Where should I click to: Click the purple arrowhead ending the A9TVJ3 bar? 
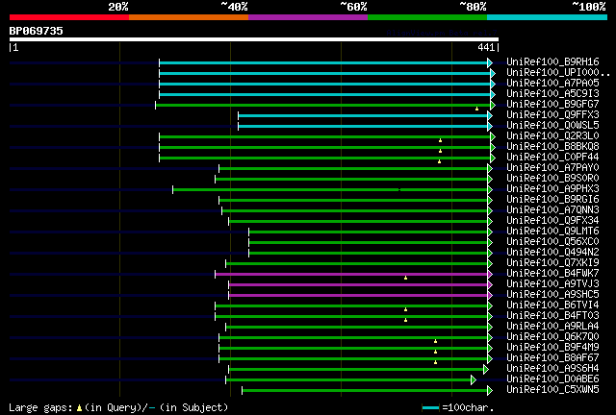point(490,285)
